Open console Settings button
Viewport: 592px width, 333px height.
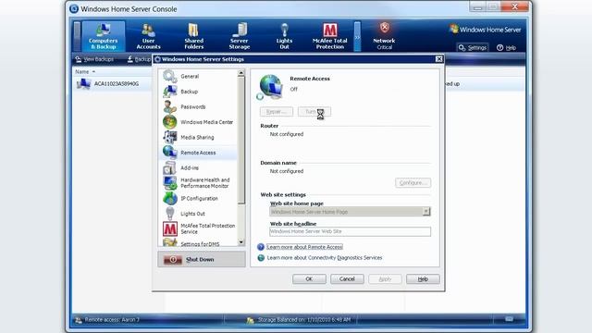(473, 47)
